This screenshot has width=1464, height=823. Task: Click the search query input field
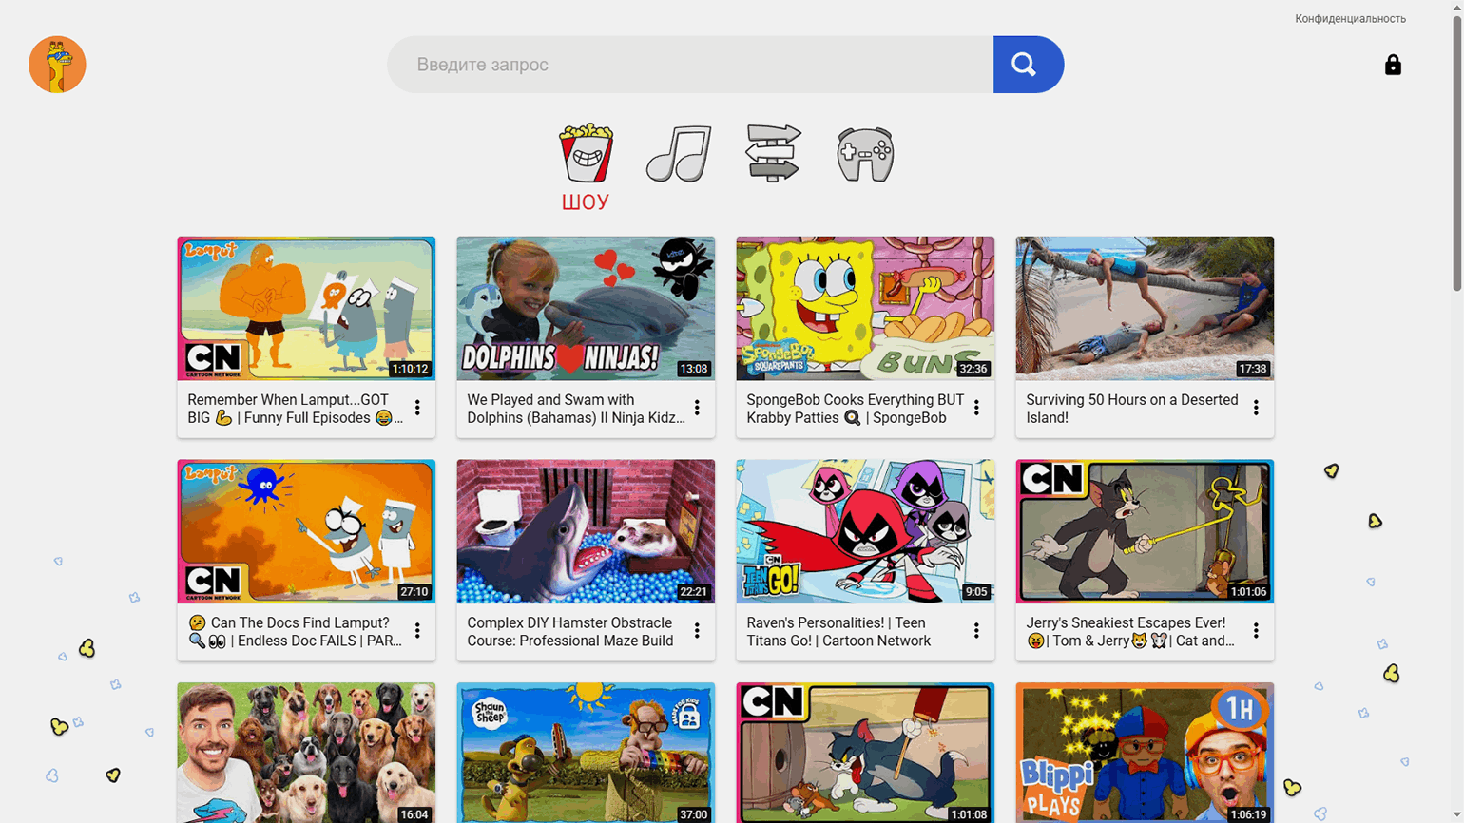click(690, 65)
